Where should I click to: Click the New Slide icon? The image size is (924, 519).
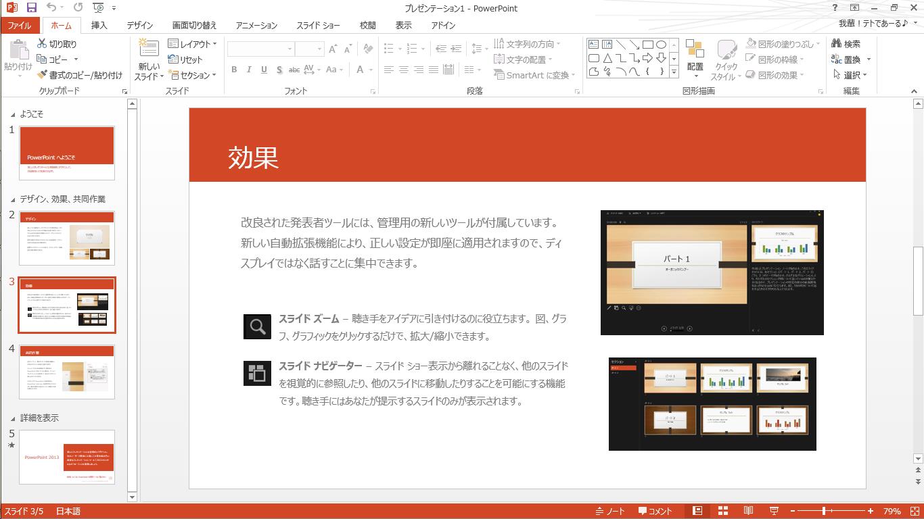[148, 49]
